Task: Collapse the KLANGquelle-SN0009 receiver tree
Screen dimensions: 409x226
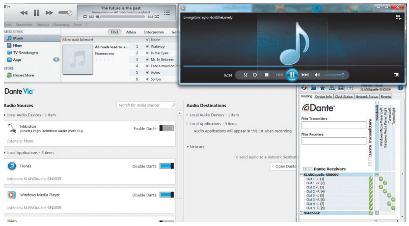Action: click(301, 174)
